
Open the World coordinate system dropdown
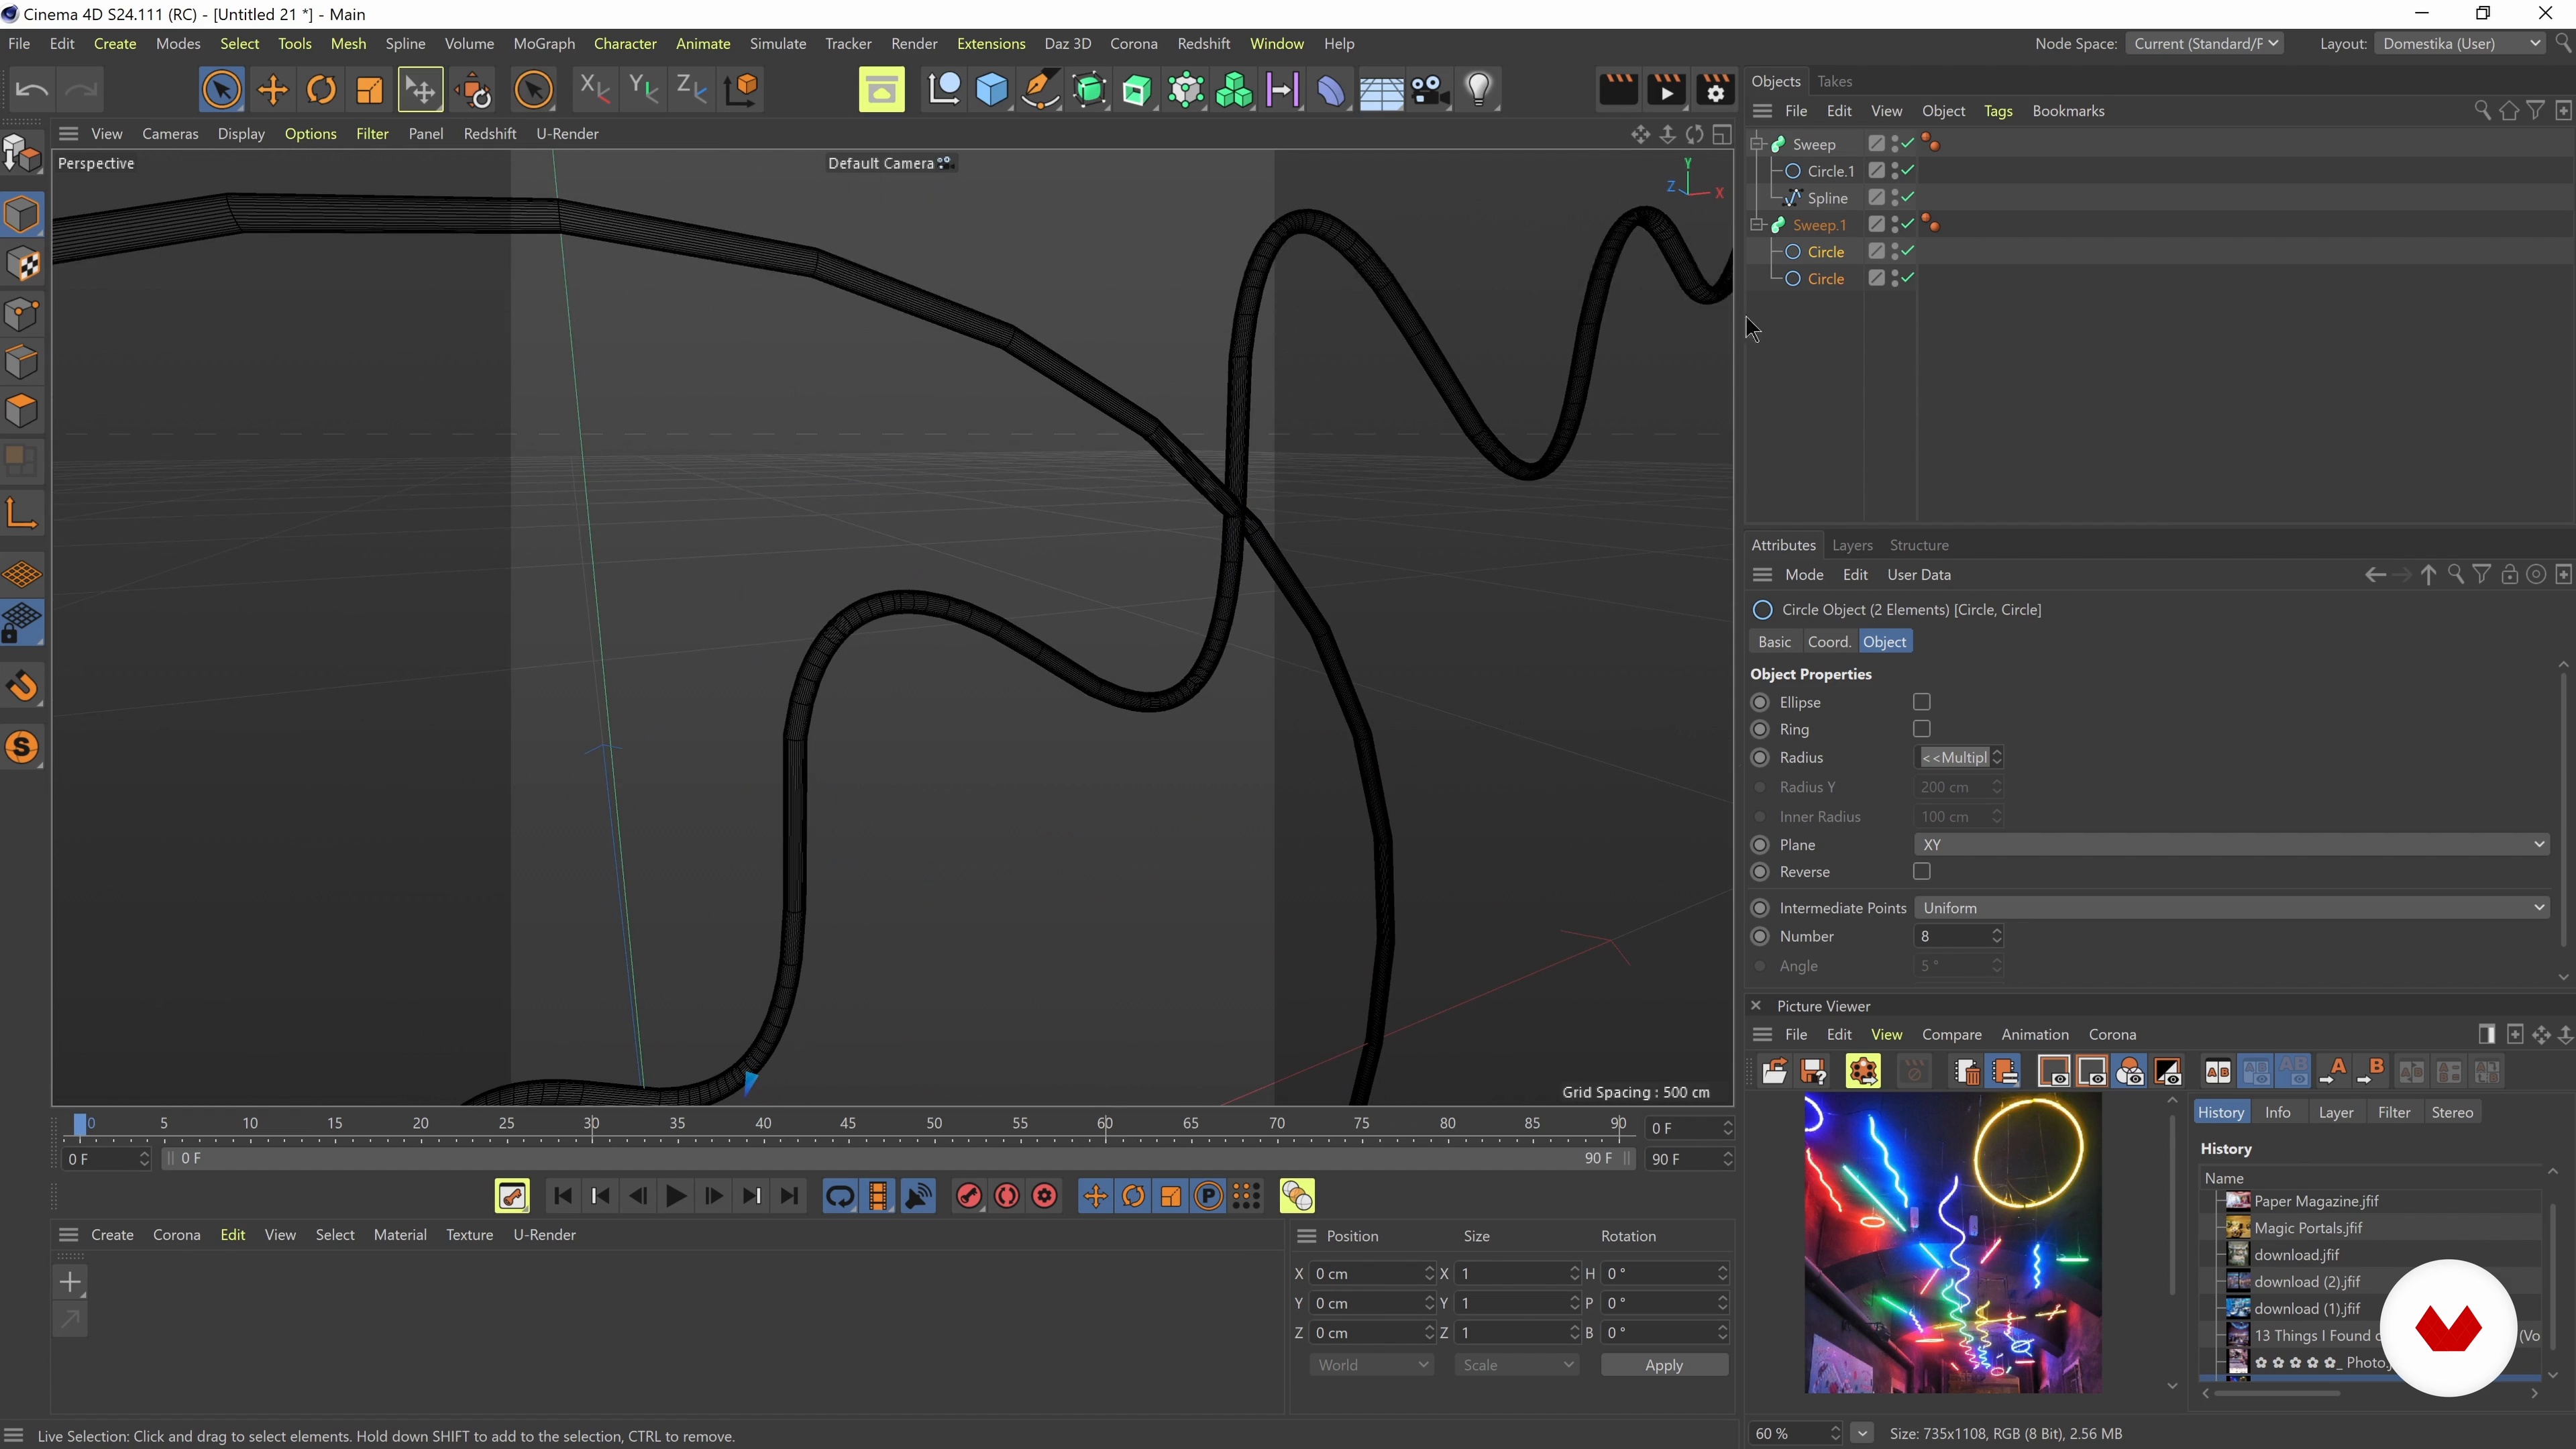click(1371, 1365)
